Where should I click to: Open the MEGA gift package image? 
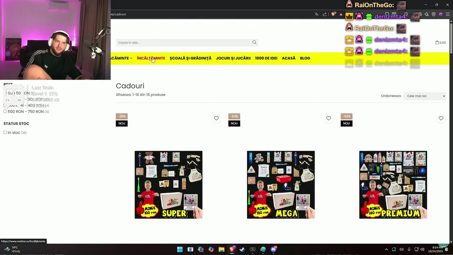point(281,185)
